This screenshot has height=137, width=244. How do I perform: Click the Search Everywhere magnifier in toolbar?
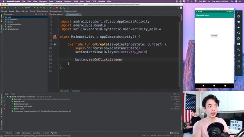coord(178,8)
